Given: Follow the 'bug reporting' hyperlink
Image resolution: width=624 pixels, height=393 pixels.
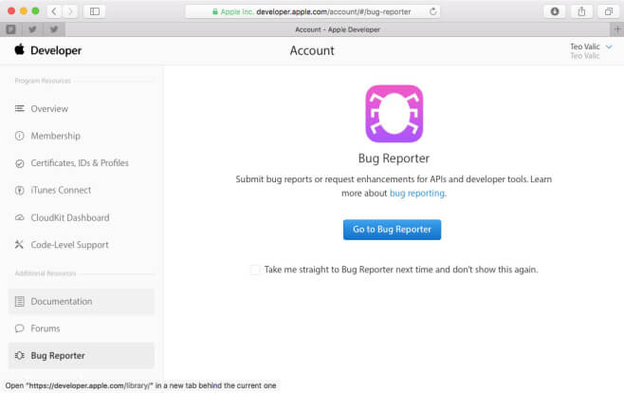Looking at the screenshot, I should tap(416, 193).
